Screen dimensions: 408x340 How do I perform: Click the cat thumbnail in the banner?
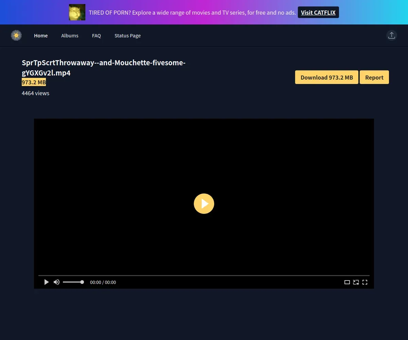[77, 12]
